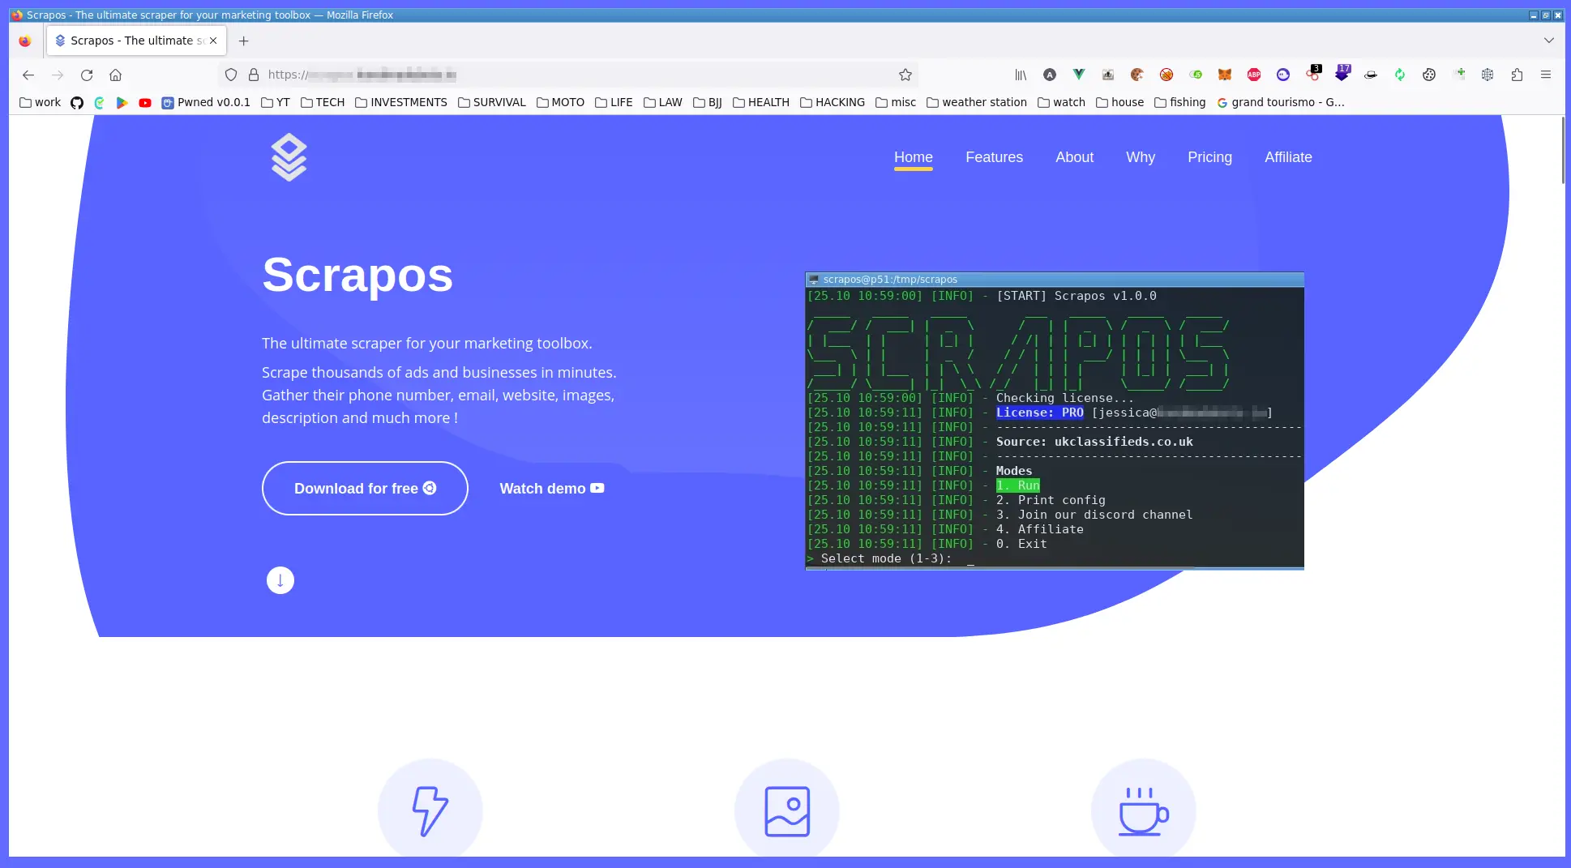
Task: Go to Pricing nav section
Action: (x=1209, y=157)
